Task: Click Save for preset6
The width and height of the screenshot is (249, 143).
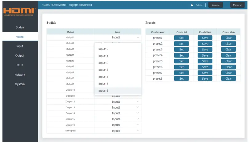Action: (205, 67)
